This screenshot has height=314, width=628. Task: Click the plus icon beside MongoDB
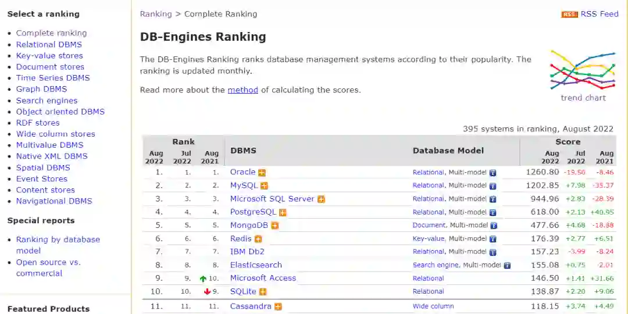click(x=274, y=226)
